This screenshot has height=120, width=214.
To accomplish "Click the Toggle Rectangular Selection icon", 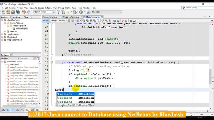I will [x=98, y=21].
